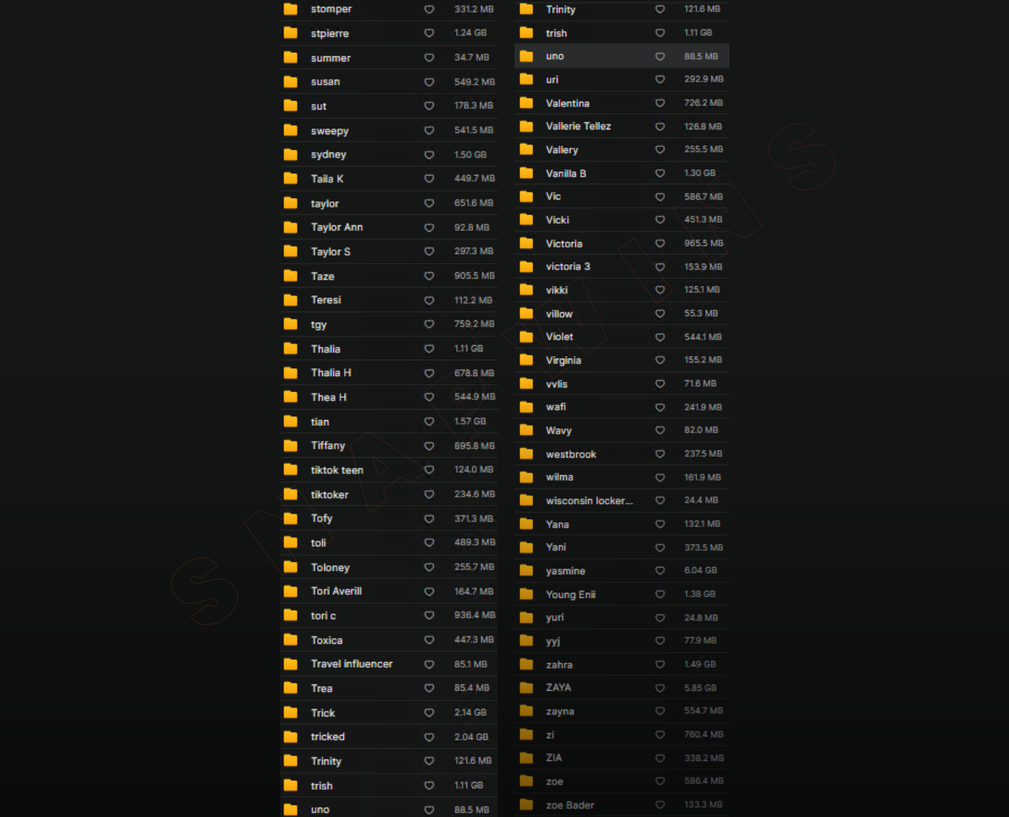Click the 1.24 GB size of stpierre
The height and width of the screenshot is (817, 1009).
[470, 33]
